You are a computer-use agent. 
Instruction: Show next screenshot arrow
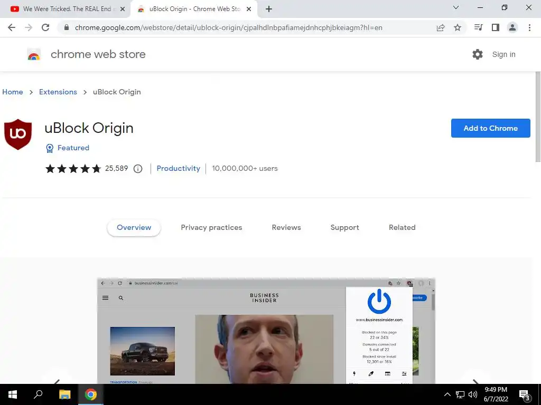(475, 382)
